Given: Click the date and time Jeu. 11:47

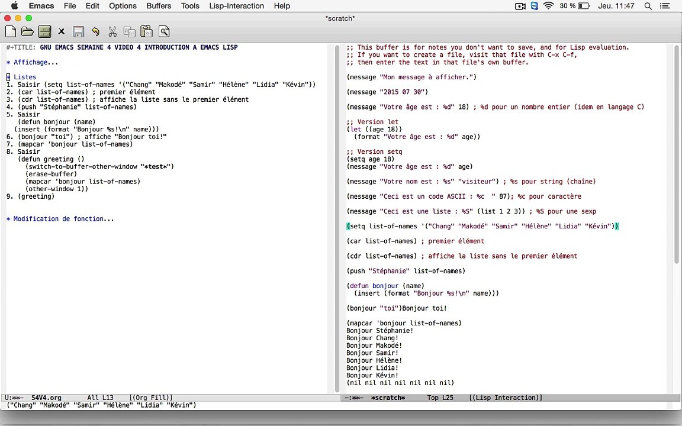Looking at the screenshot, I should click(616, 6).
